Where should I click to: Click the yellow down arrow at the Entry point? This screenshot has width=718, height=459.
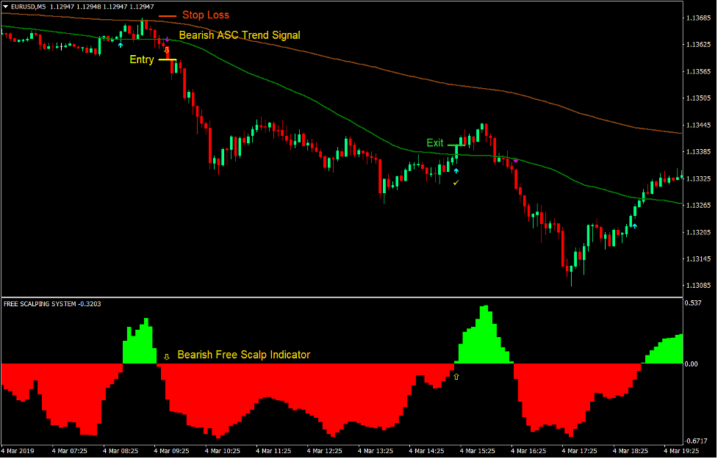tap(167, 51)
